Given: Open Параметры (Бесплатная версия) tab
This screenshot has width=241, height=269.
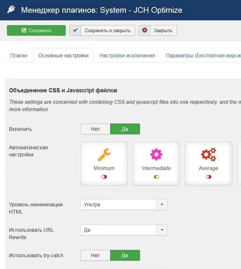Looking at the screenshot, I should click(x=203, y=55).
